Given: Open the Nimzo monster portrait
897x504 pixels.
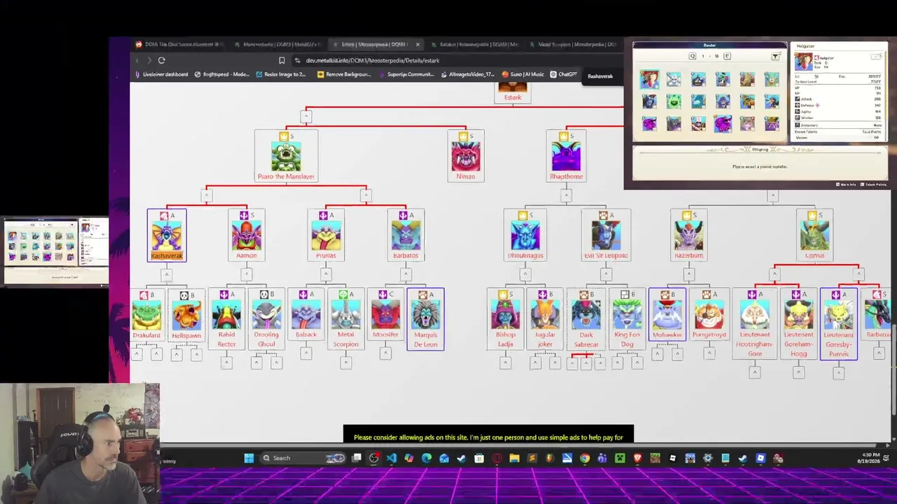Looking at the screenshot, I should pos(466,156).
